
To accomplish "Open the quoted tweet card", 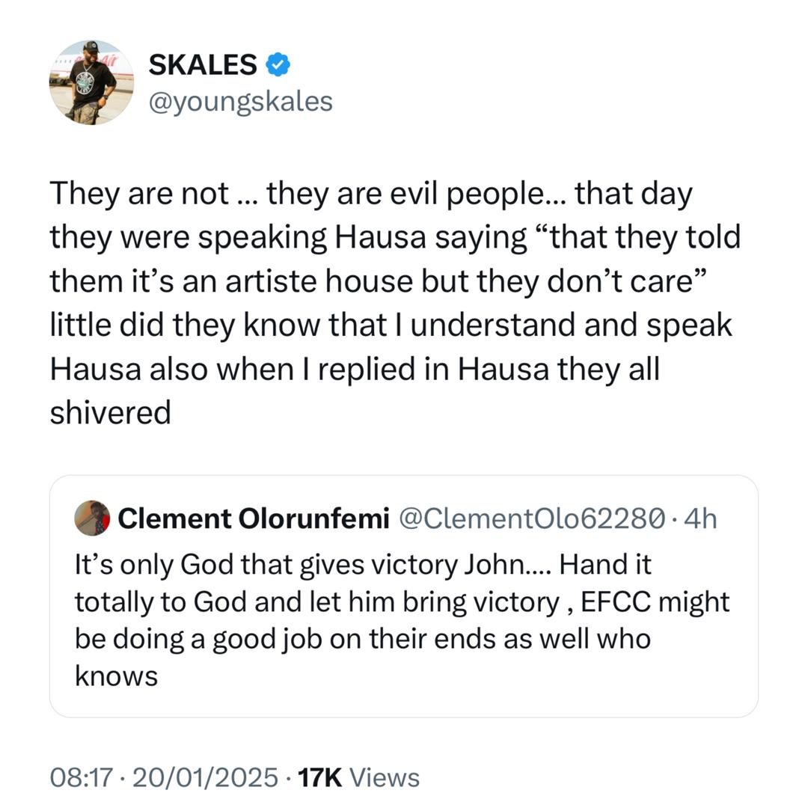I will [x=404, y=591].
